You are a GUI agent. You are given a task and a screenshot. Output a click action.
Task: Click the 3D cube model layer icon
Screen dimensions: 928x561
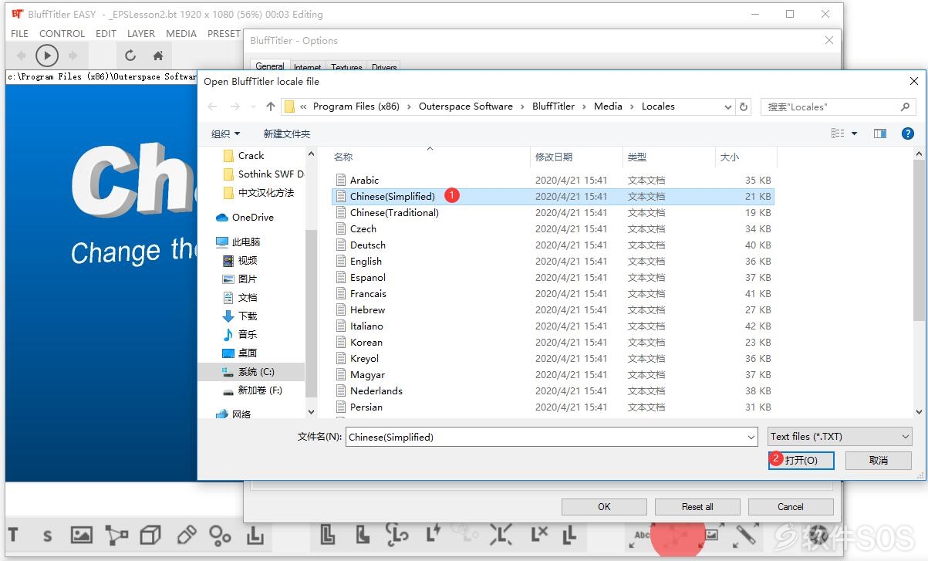[x=151, y=535]
